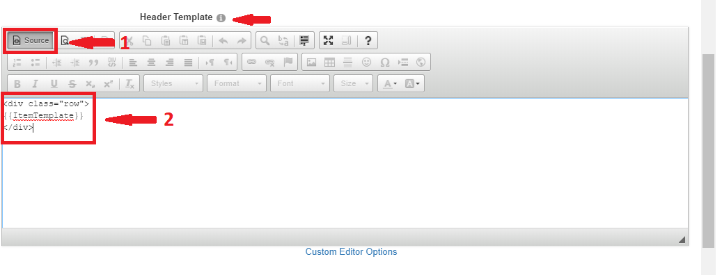The image size is (722, 275).
Task: Click the Header Template info icon
Action: (x=221, y=18)
